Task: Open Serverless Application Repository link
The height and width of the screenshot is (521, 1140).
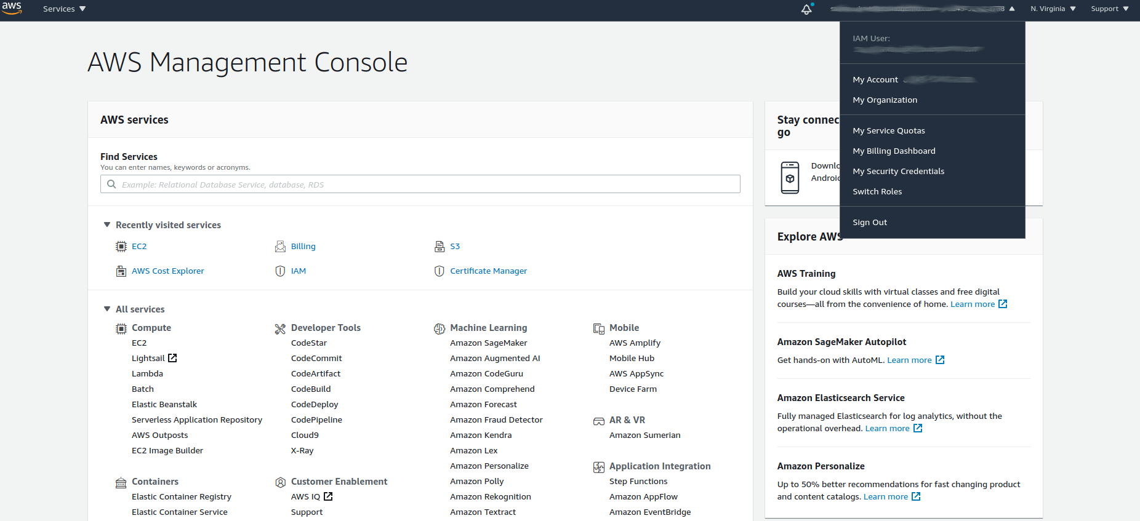Action: pos(197,420)
